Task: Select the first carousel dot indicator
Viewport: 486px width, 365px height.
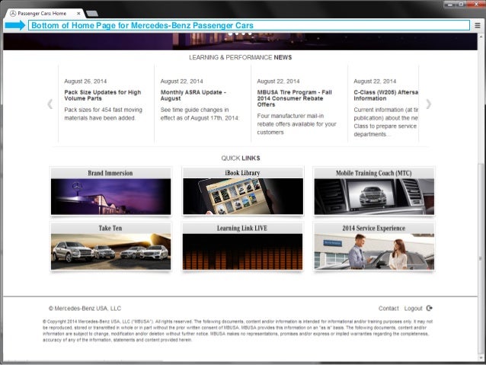Action: click(x=230, y=34)
